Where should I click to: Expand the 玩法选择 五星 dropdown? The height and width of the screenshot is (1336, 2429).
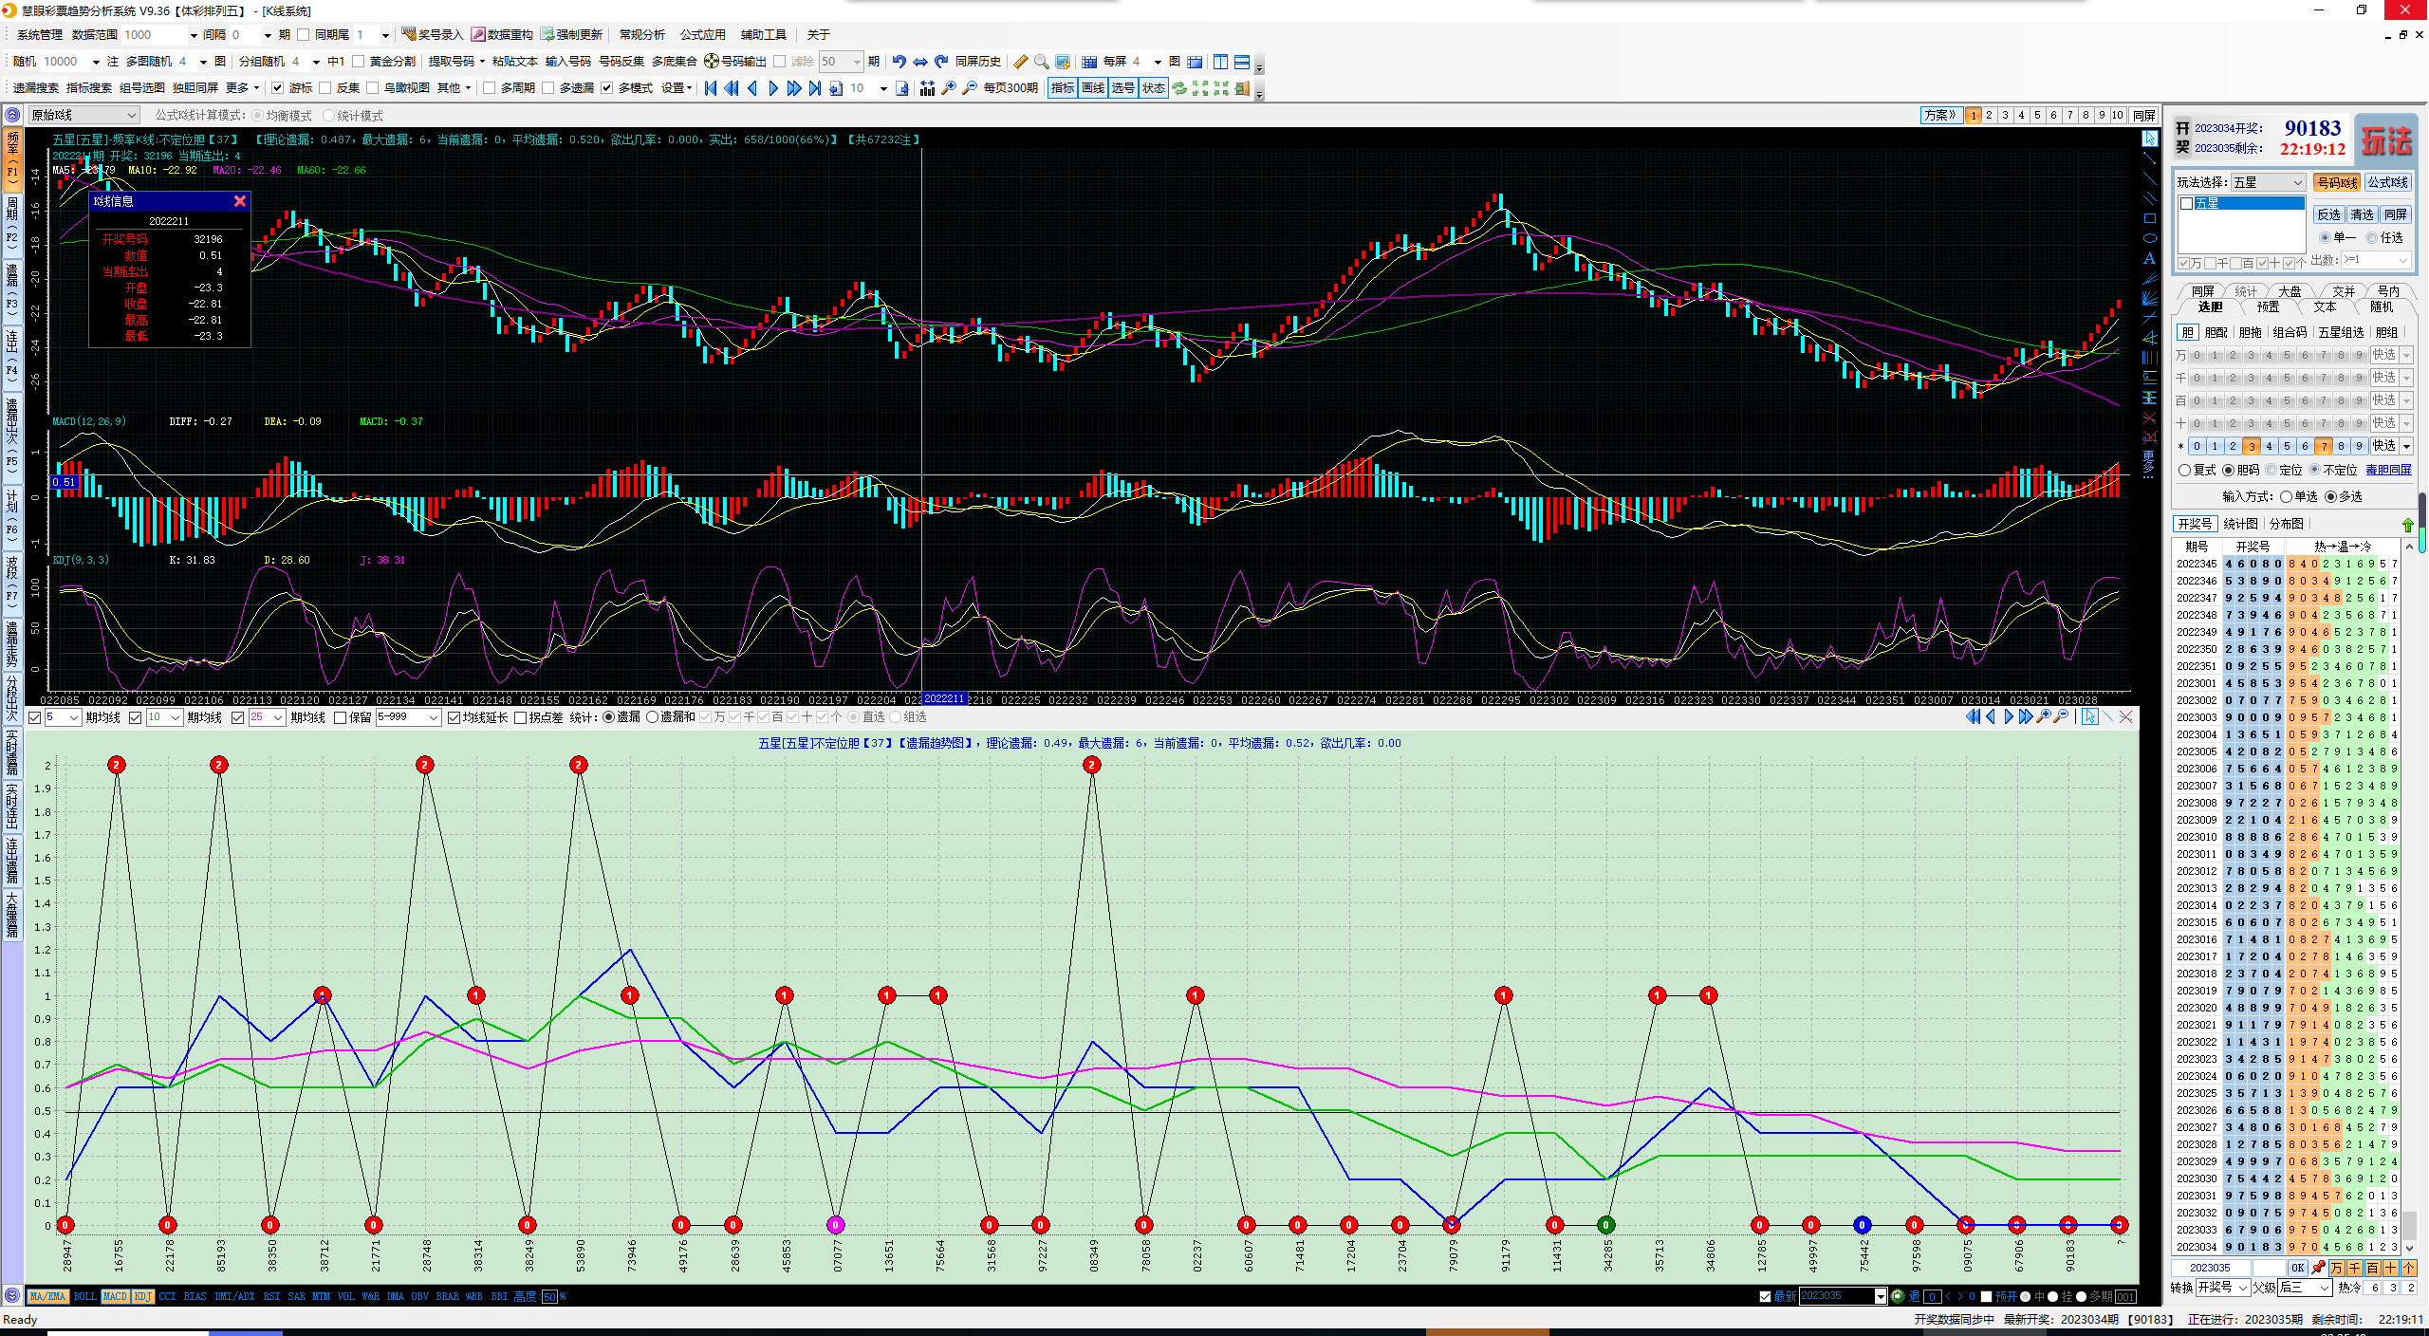[x=2297, y=182]
